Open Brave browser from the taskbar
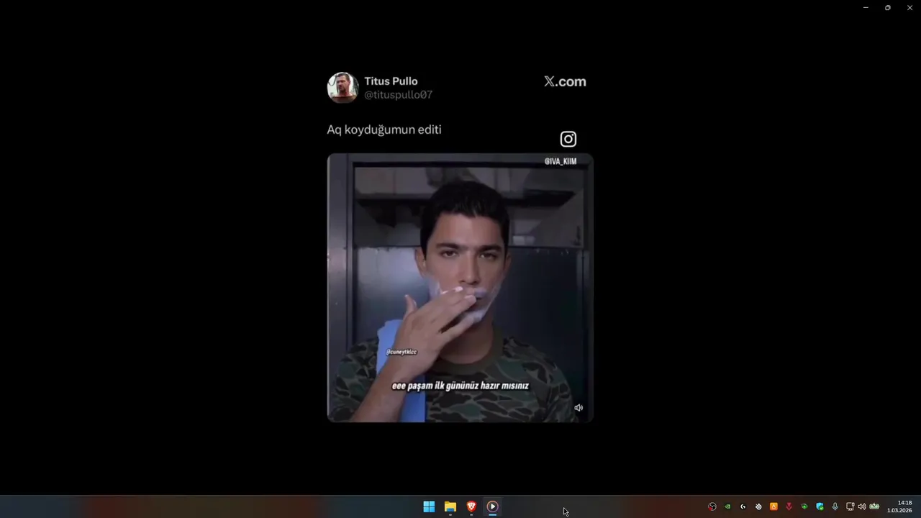 click(471, 506)
